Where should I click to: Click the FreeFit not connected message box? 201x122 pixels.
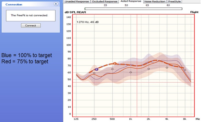pos(30,15)
